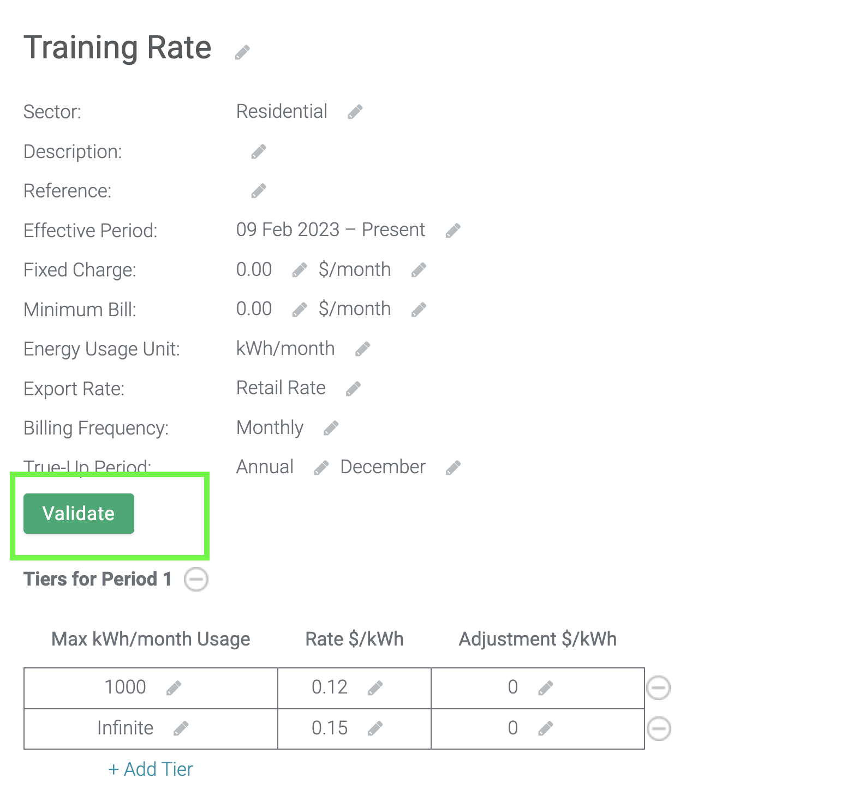Collapse the Tiers for Period 1 section
Image resolution: width=847 pixels, height=808 pixels.
(196, 580)
